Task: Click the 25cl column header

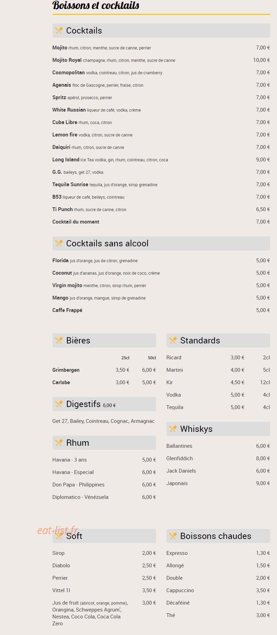Action: click(x=125, y=358)
